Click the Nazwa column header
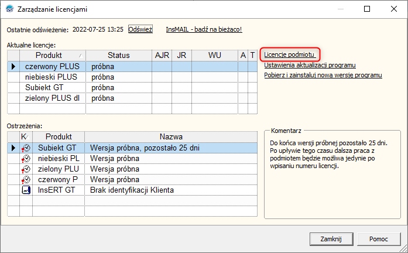 [171, 137]
